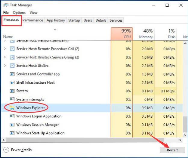Click the Windows Explorer folder icon
The image size is (188, 158).
pyautogui.click(x=12, y=108)
